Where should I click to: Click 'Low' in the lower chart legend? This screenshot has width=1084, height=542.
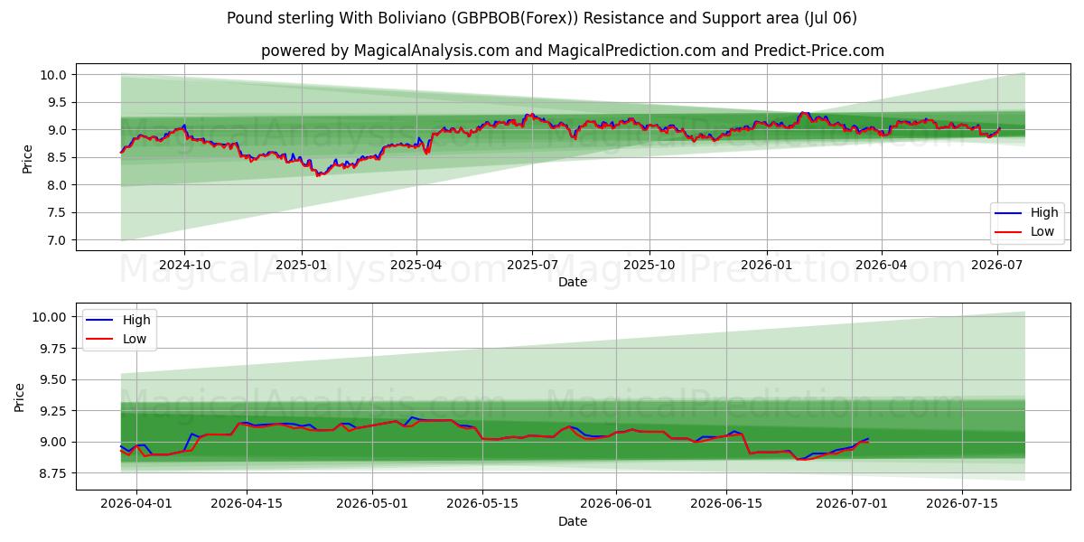135,339
